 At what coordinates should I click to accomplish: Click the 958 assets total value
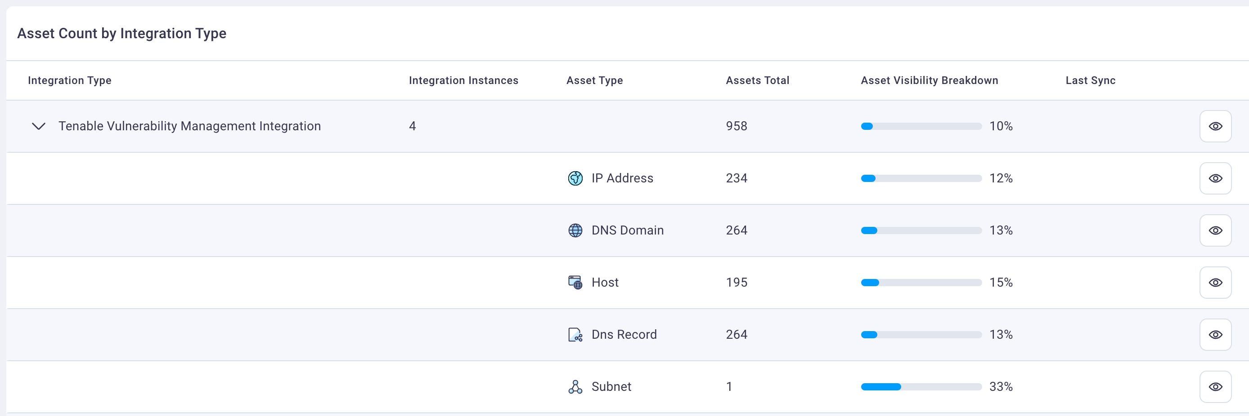736,126
